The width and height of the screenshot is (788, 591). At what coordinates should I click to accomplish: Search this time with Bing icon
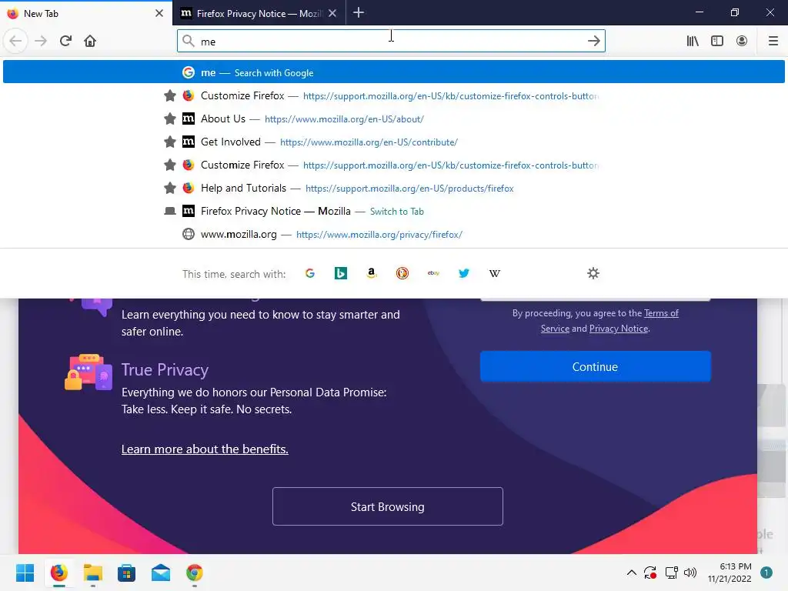341,273
